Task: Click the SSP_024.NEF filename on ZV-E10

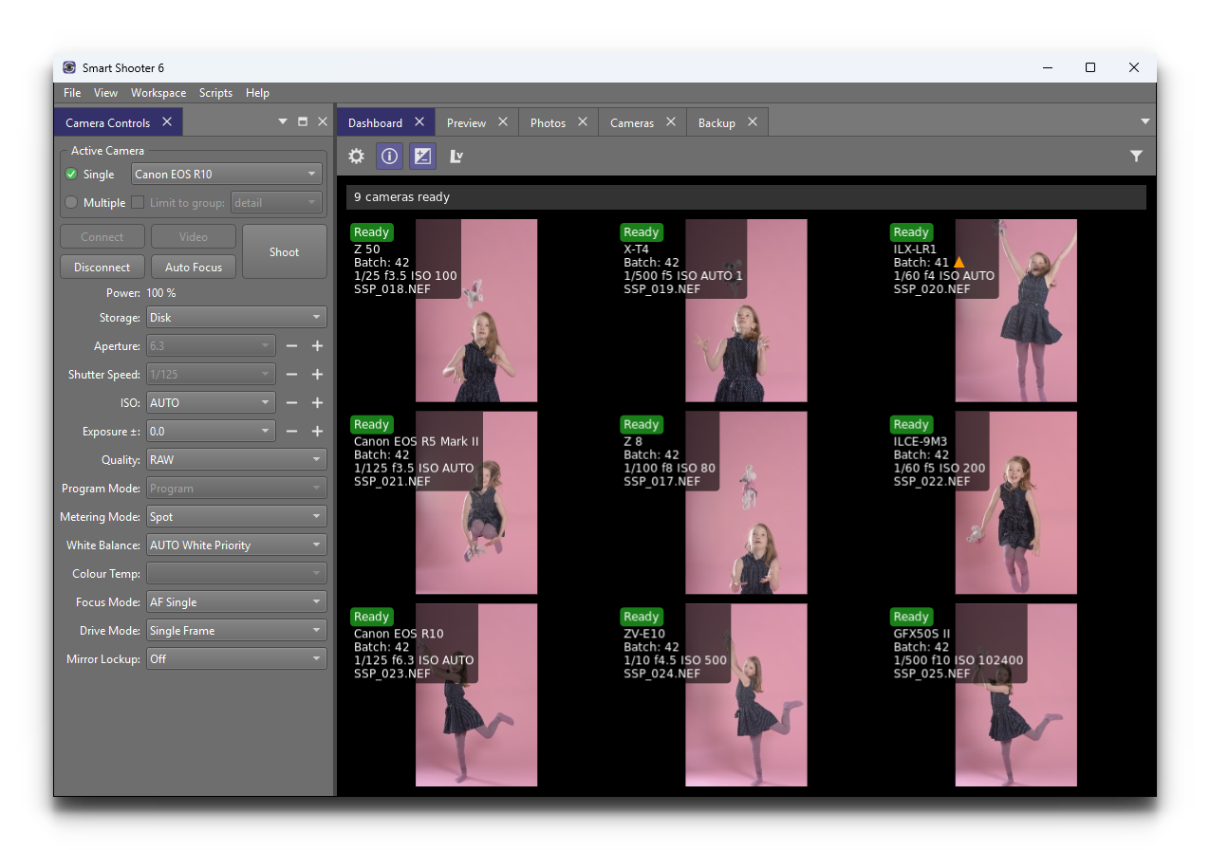Action: coord(661,674)
